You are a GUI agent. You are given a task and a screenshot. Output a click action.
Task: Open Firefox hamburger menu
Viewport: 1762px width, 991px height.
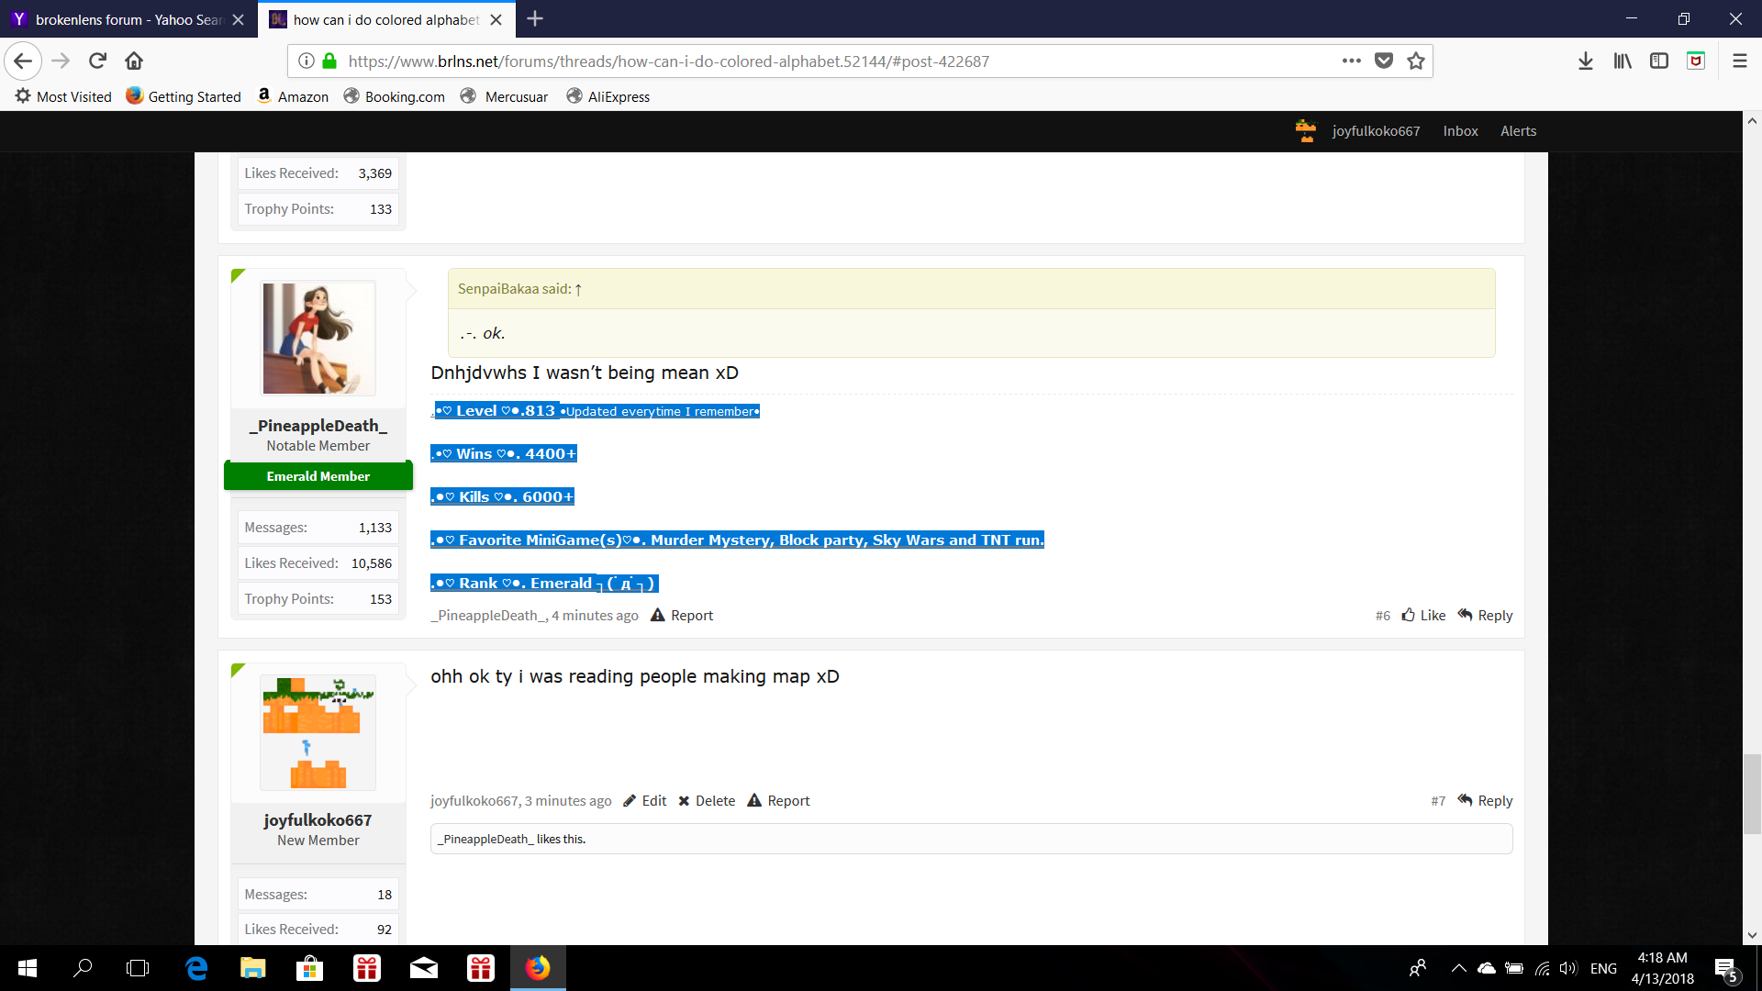[1739, 61]
